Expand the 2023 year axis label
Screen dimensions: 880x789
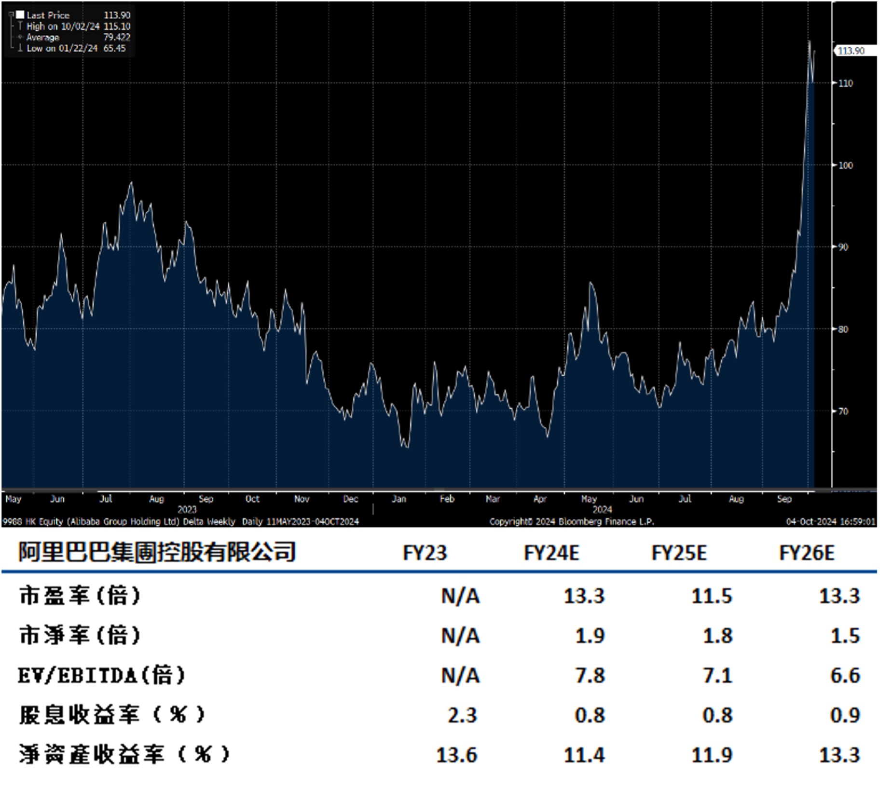187,510
